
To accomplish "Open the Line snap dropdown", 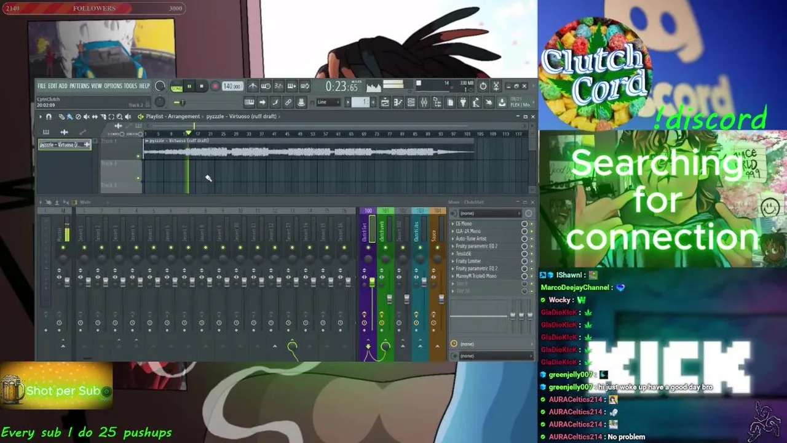I will coord(328,102).
